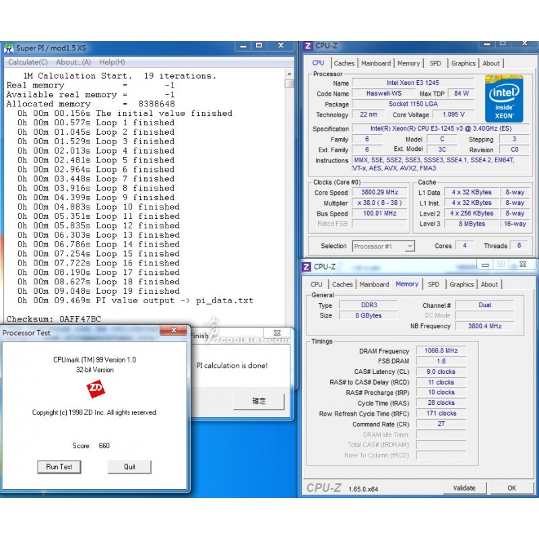Switch to Caches tab in upper CPU-Z window
The width and height of the screenshot is (539, 539).
pos(344,63)
